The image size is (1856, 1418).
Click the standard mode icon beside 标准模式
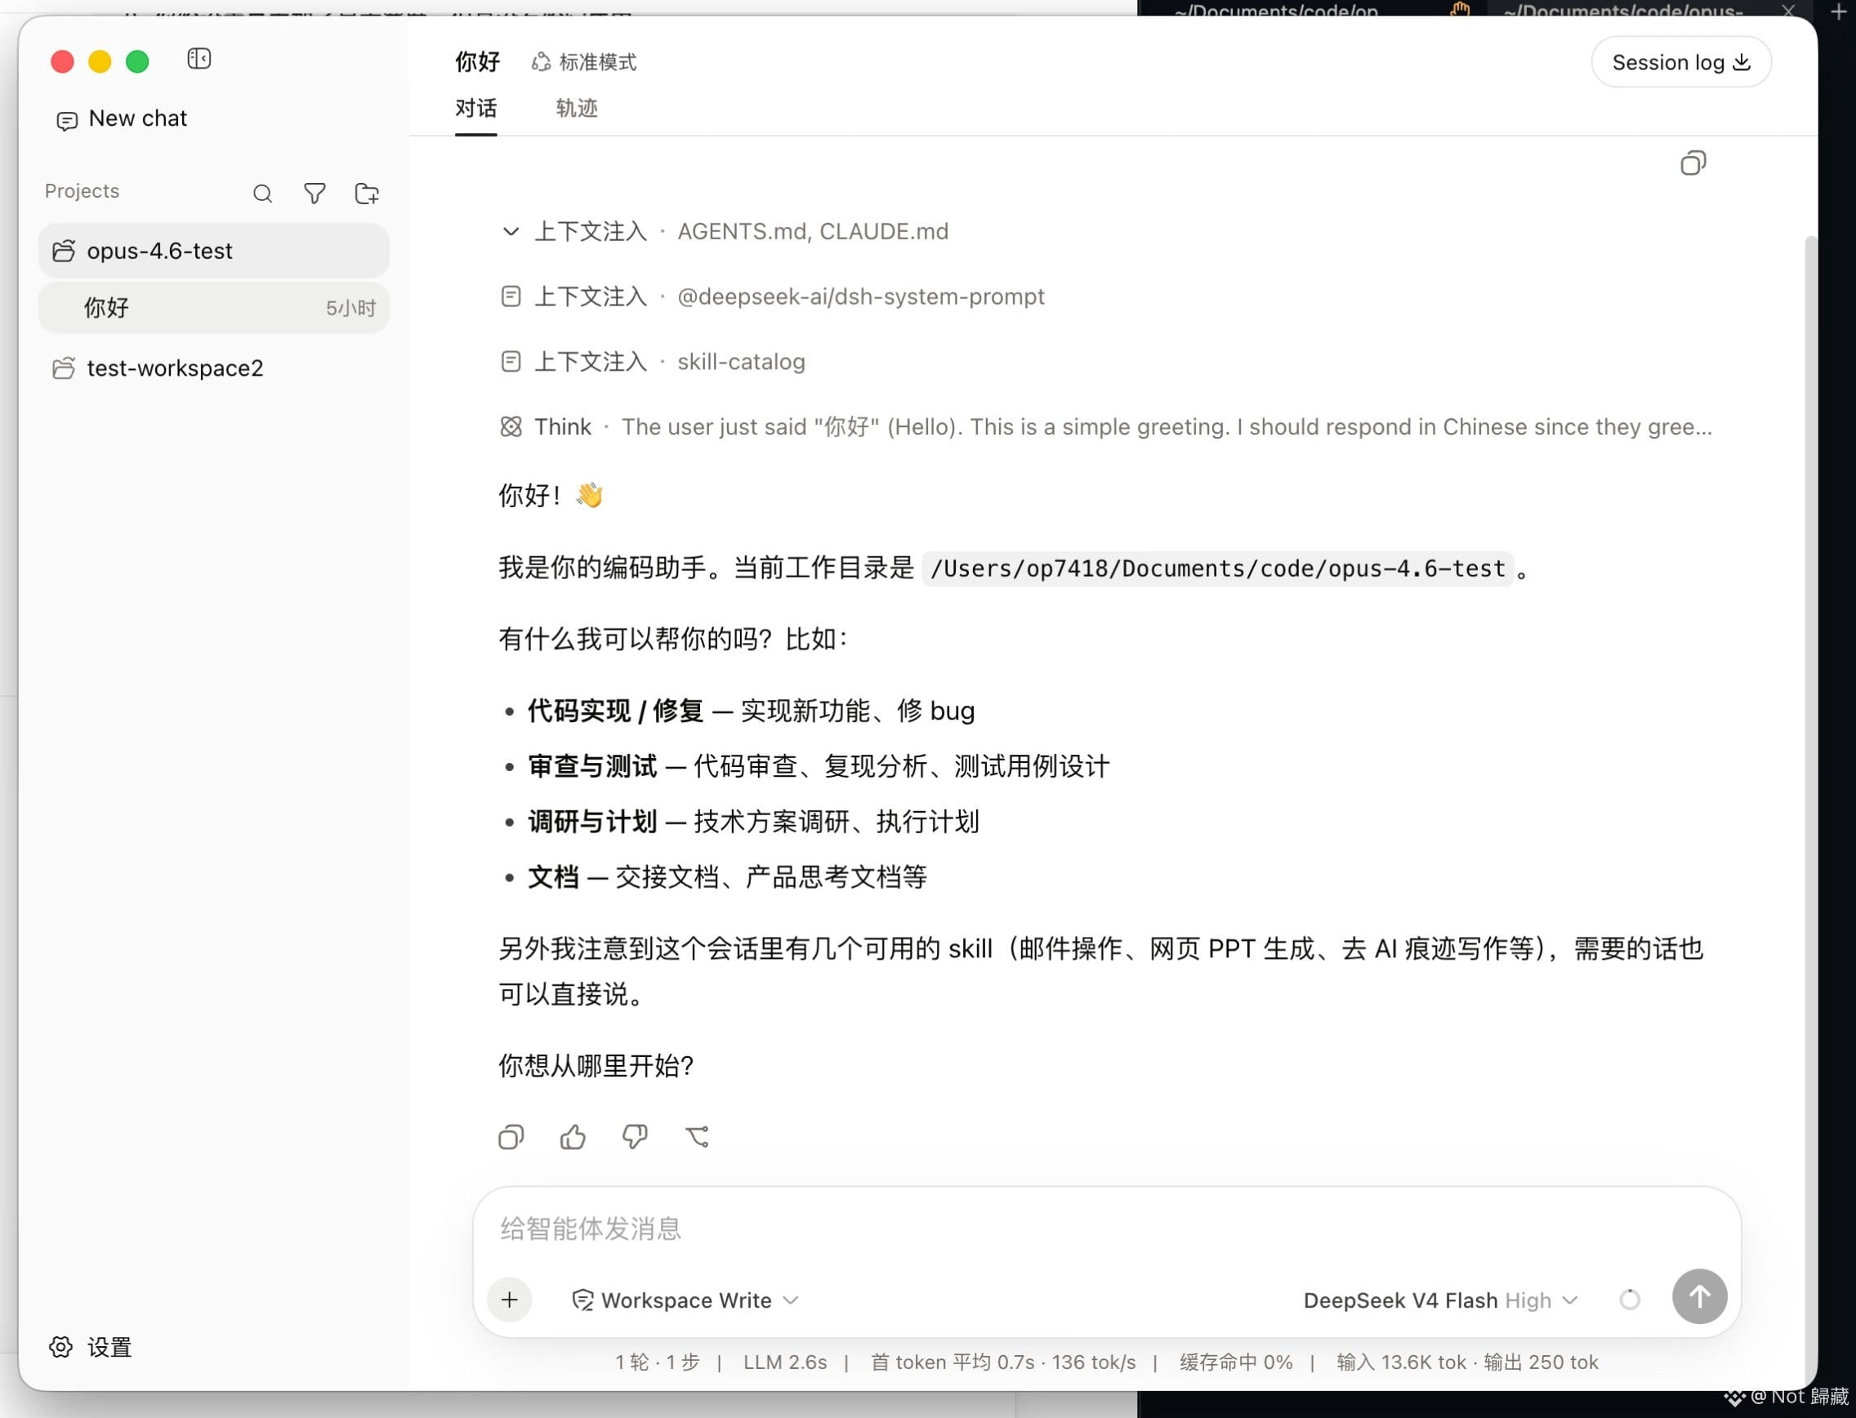coord(541,62)
